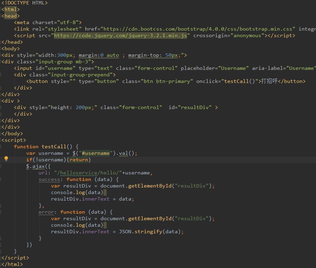The width and height of the screenshot is (316, 268).
Task: Click the meta charset="utf-8" tag
Action: click(x=48, y=22)
